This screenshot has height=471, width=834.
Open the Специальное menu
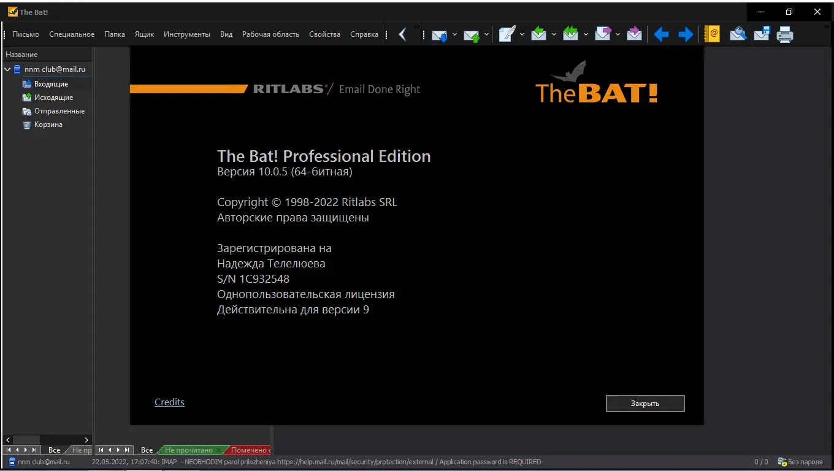(x=72, y=34)
